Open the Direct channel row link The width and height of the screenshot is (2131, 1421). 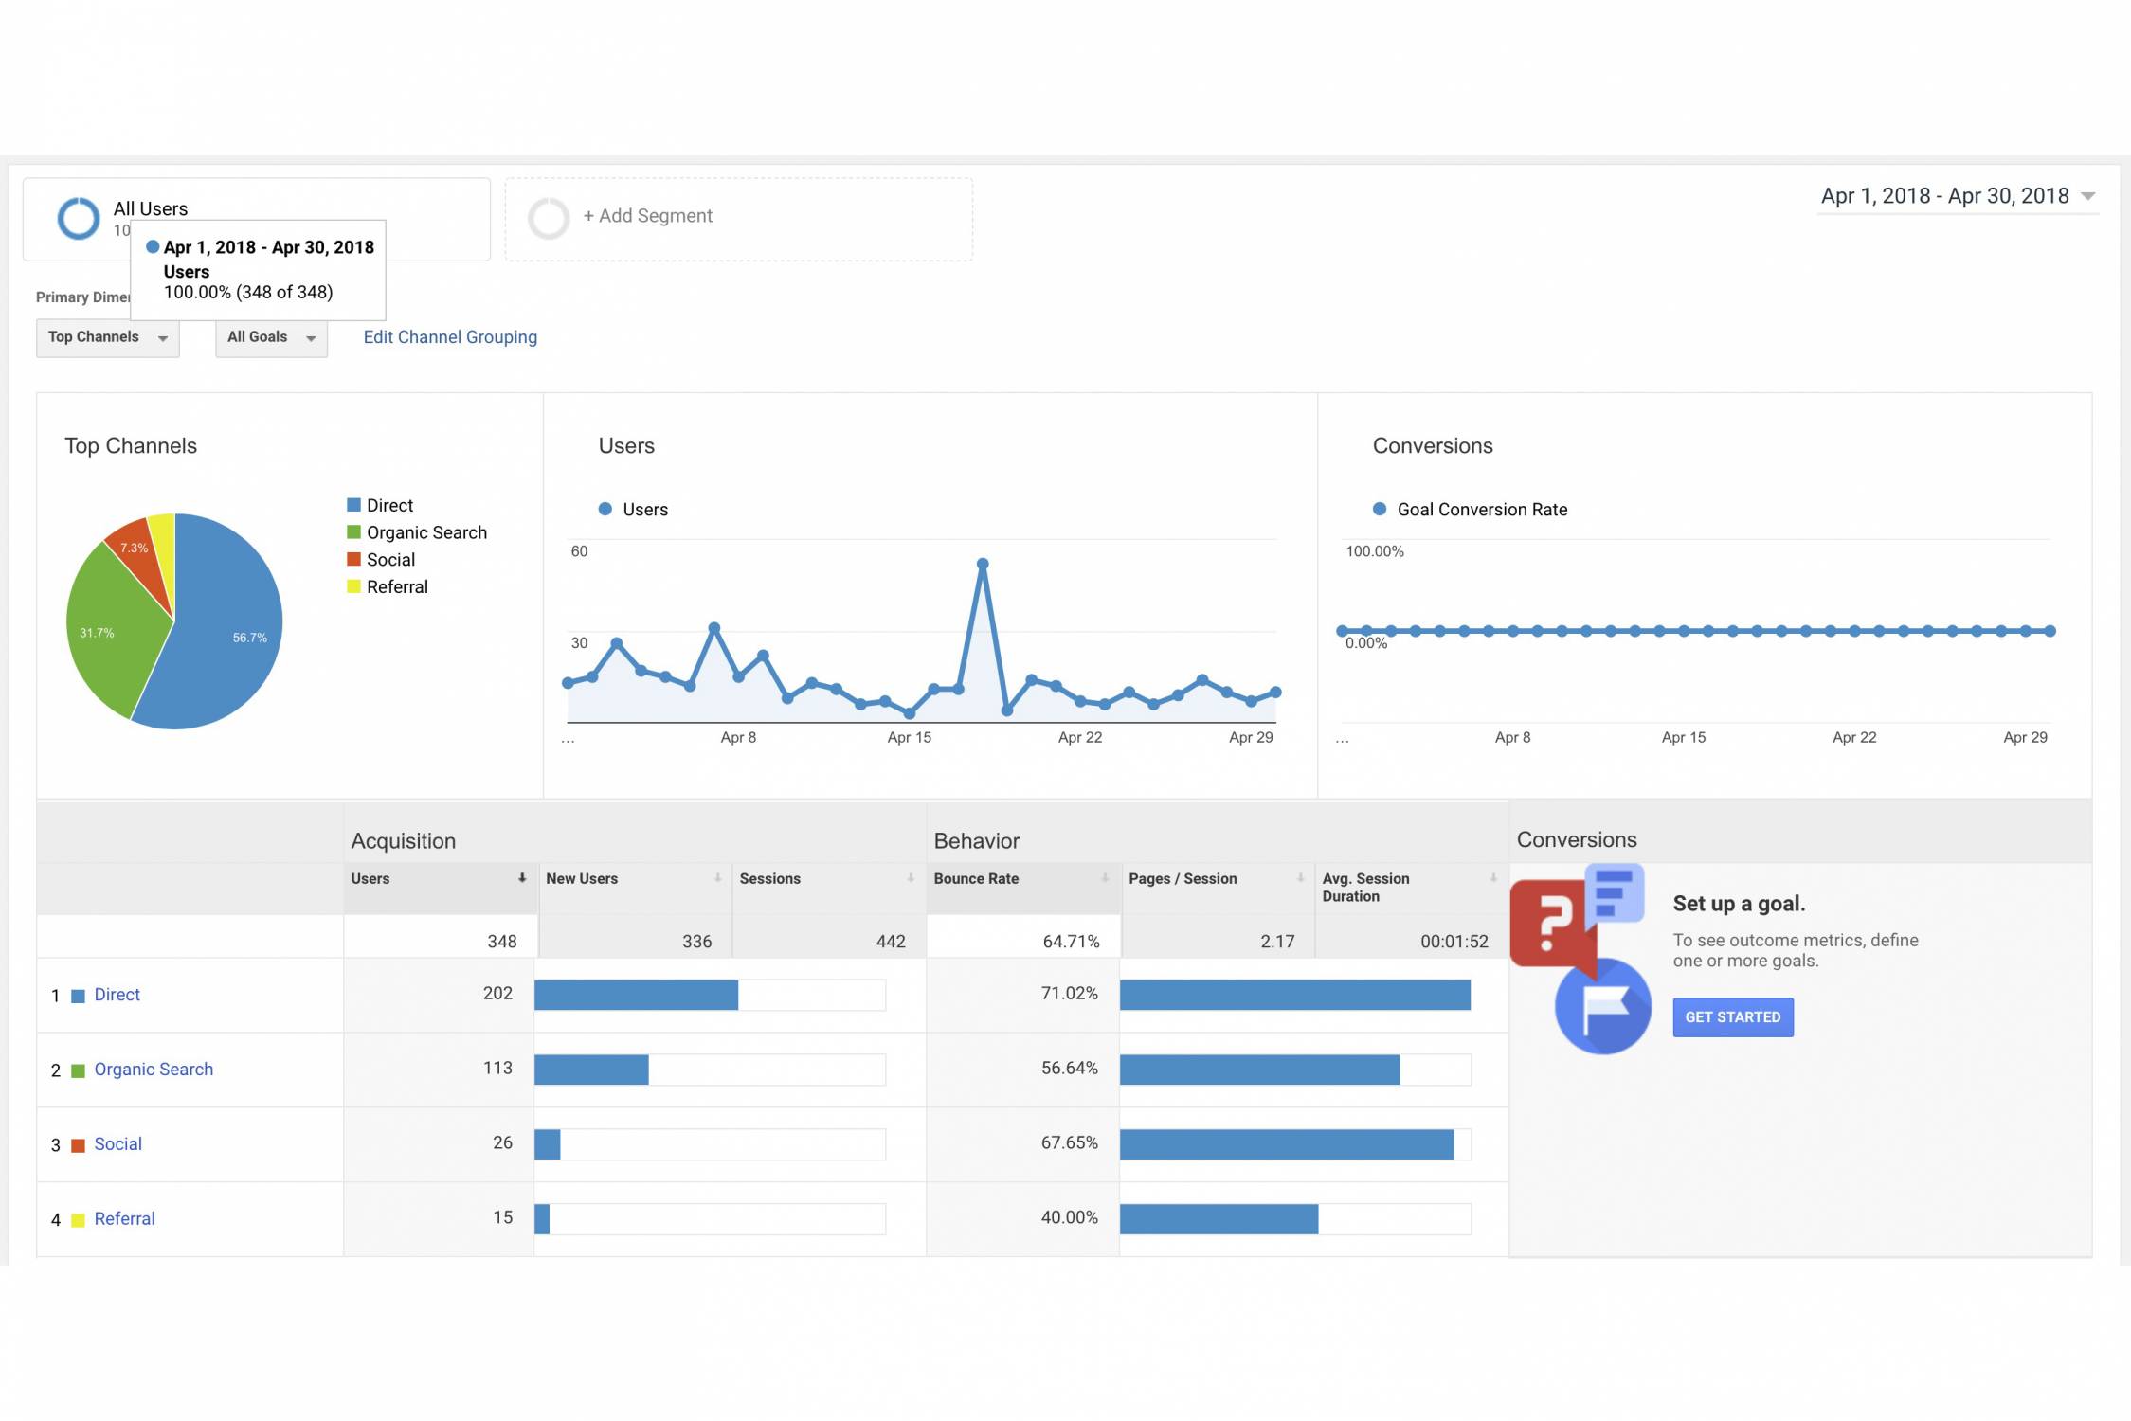117,995
